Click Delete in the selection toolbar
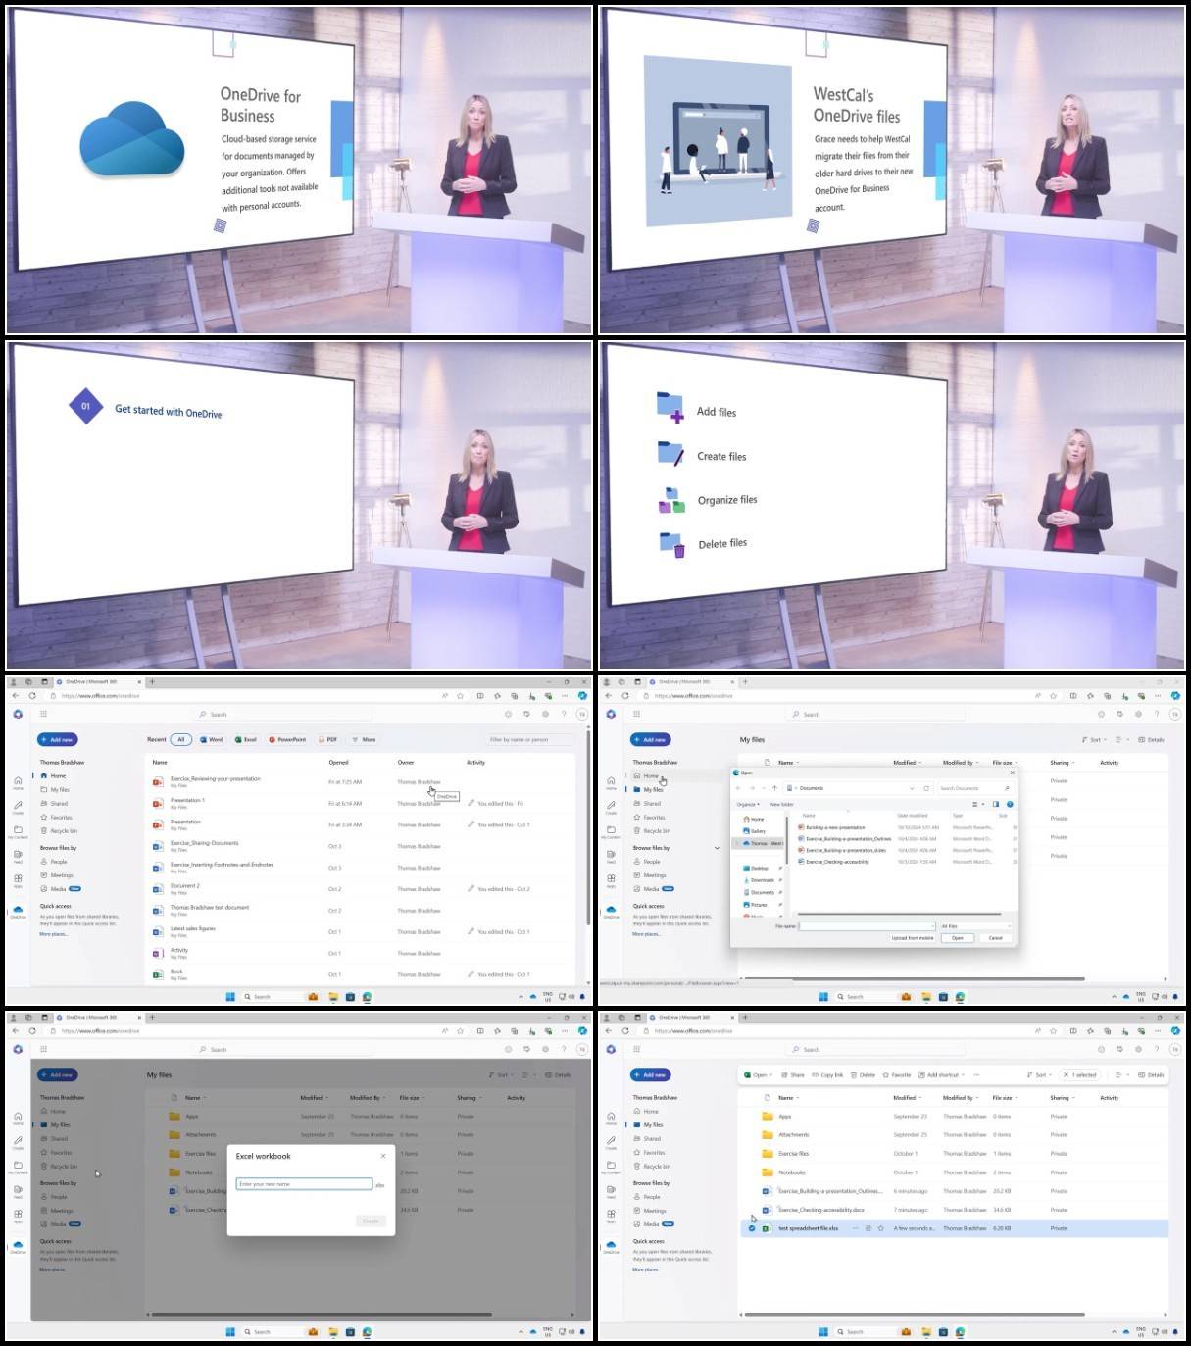This screenshot has height=1346, width=1191. tap(863, 1075)
